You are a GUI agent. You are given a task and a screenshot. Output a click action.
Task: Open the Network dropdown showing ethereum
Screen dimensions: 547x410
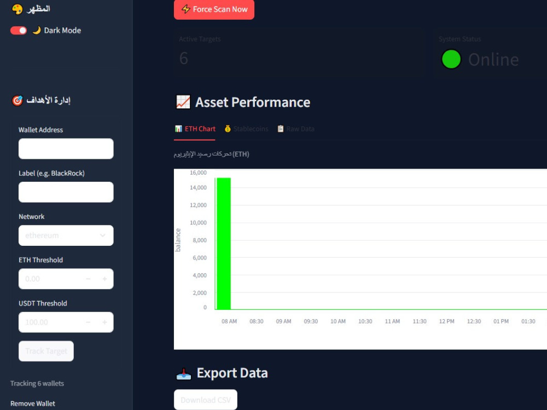[x=66, y=235]
